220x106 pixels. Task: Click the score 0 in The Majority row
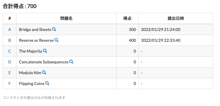tap(135, 51)
